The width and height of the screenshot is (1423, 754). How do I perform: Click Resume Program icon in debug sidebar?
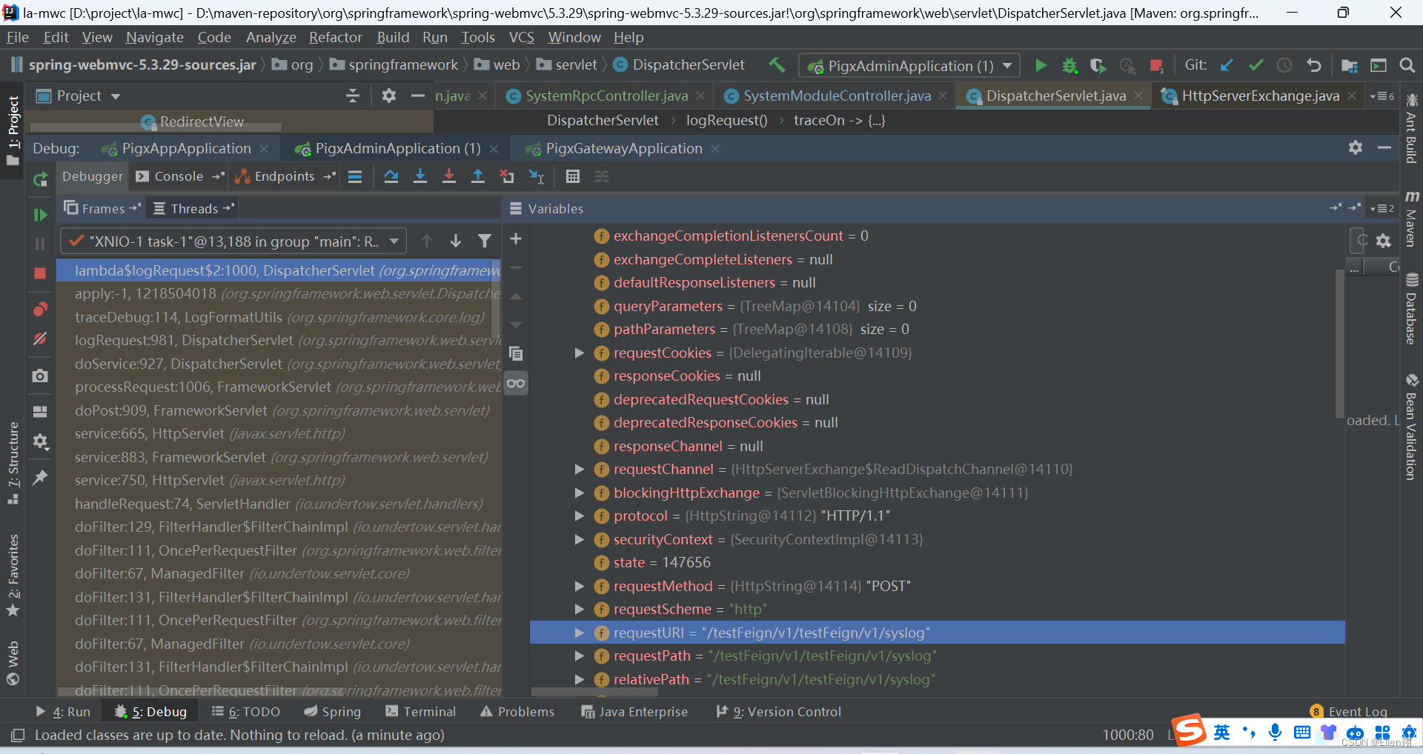pyautogui.click(x=40, y=215)
